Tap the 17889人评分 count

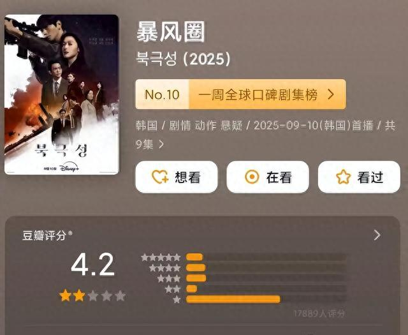click(319, 313)
